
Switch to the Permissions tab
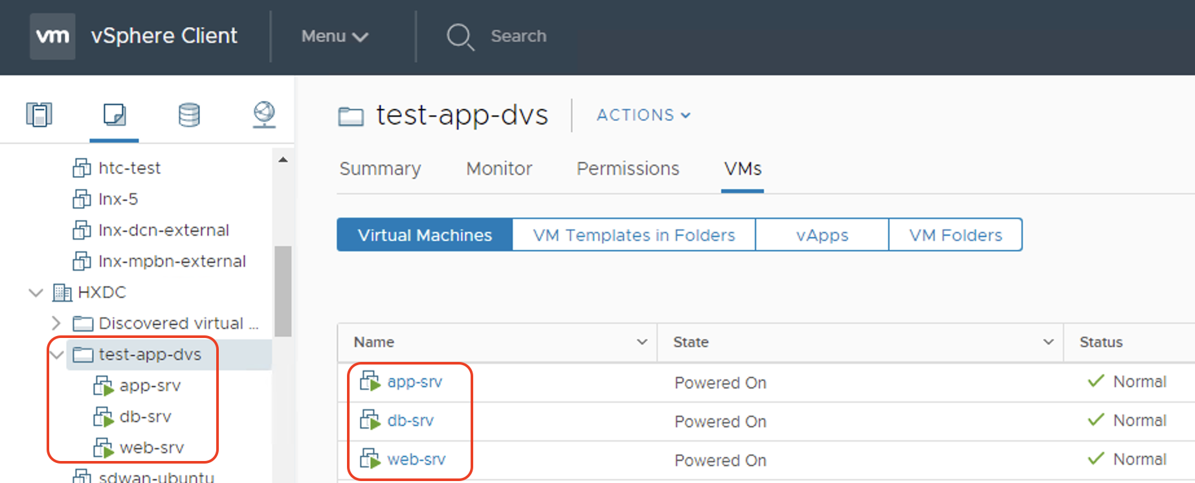click(628, 169)
